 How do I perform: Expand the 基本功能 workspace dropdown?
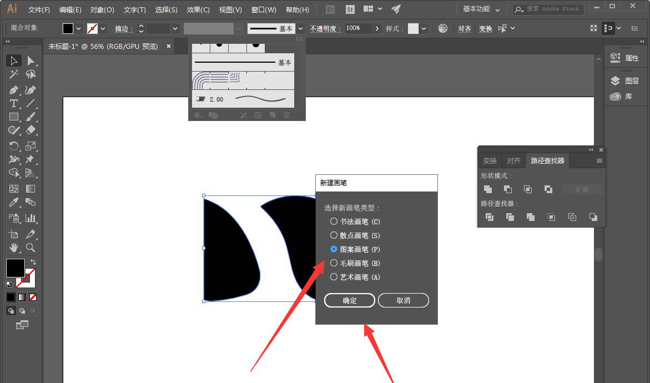pyautogui.click(x=481, y=9)
